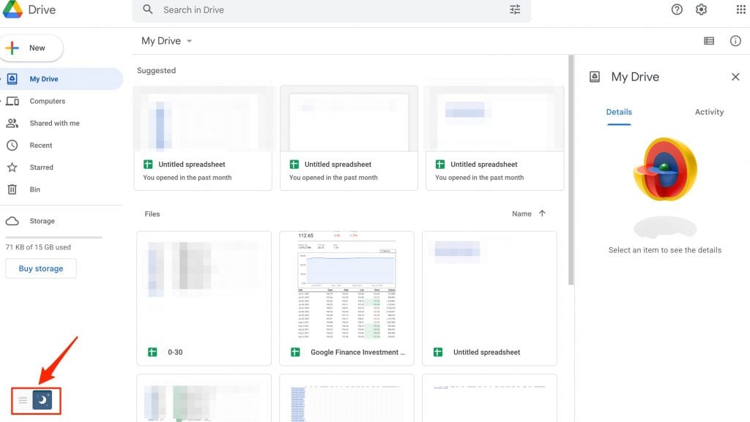Expand the My Drive tree arrow in sidebar
This screenshot has height=422, width=750.
pos(1,79)
